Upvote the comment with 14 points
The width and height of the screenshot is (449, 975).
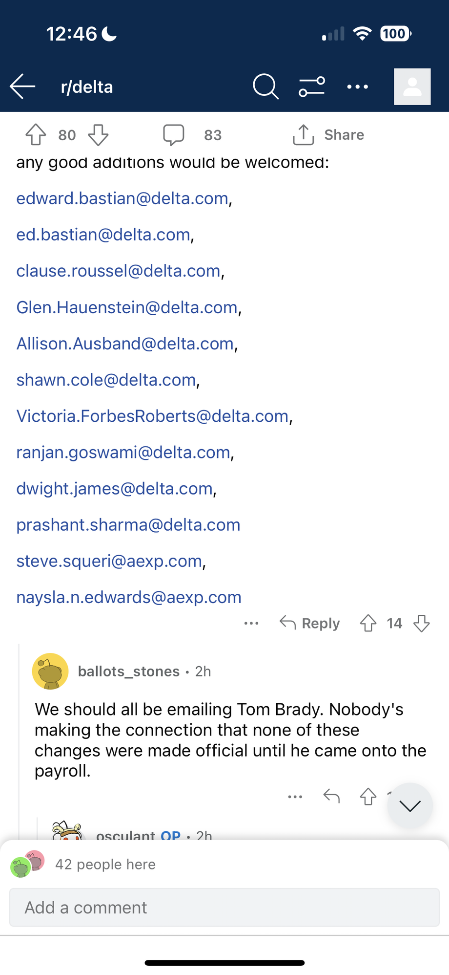tap(368, 623)
